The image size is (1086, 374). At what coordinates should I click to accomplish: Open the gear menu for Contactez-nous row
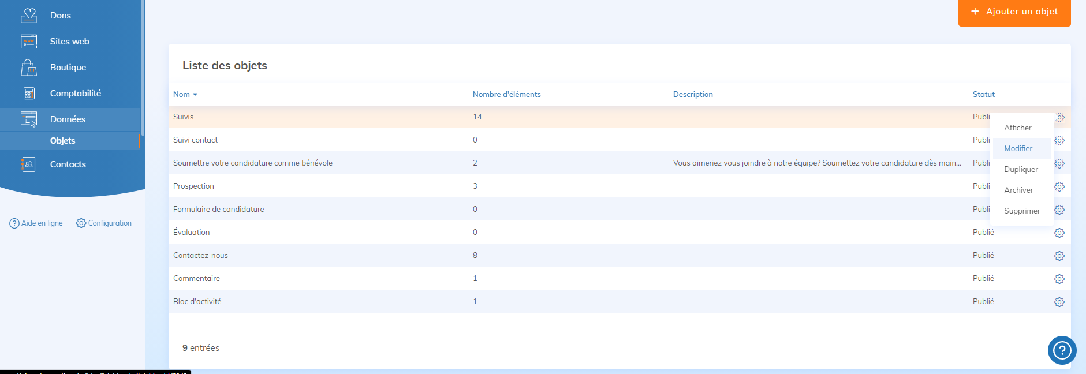pos(1059,256)
